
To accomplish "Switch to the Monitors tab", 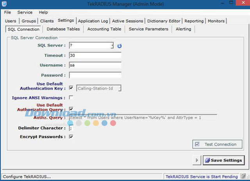I will click(216, 21).
